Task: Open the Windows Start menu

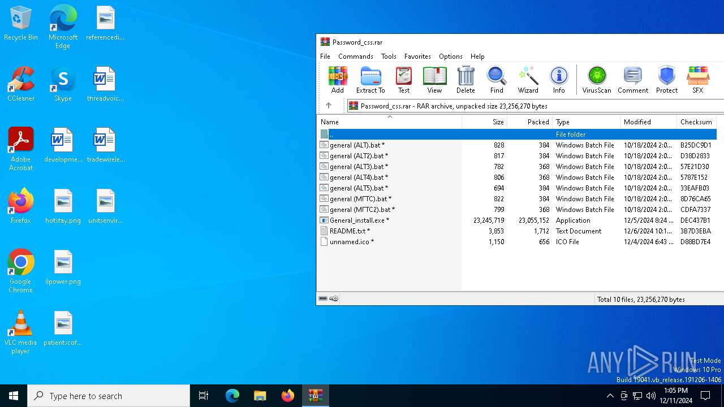Action: [14, 396]
